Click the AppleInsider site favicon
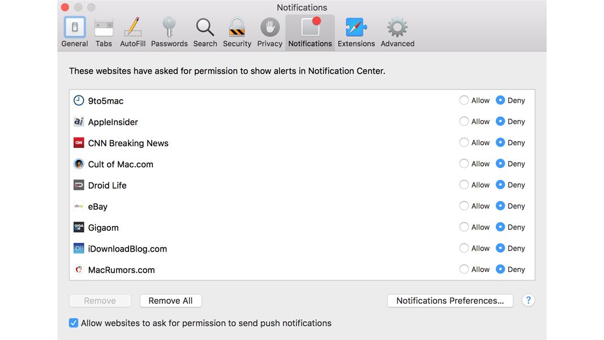This screenshot has width=604, height=340. pyautogui.click(x=79, y=121)
